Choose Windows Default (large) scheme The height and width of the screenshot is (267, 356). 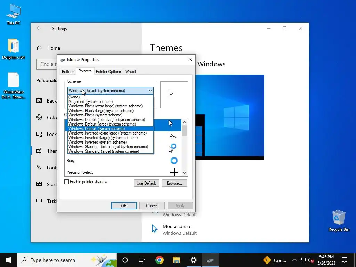tap(111, 124)
